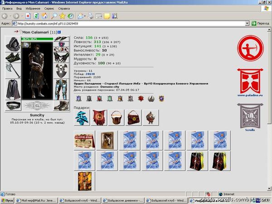
Task: Click the axe weapon equipment slot
Action: 13,71
